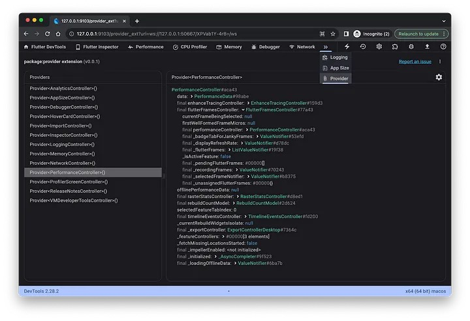Click the QR code icon in address bar
Screen dimensions: 470x321
[x=322, y=34]
